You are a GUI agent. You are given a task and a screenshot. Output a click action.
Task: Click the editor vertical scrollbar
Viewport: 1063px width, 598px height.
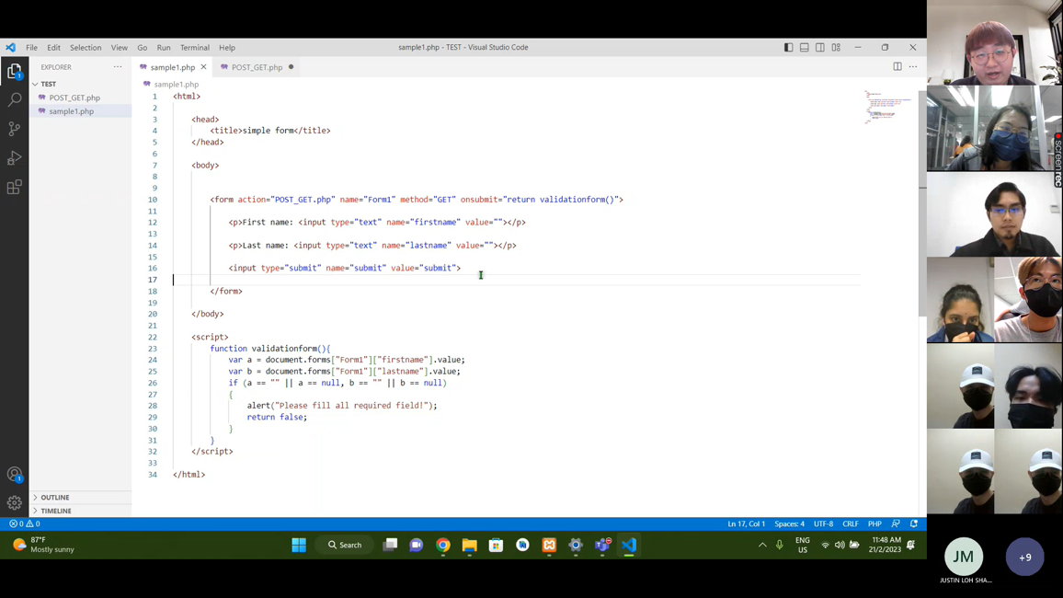[922, 203]
